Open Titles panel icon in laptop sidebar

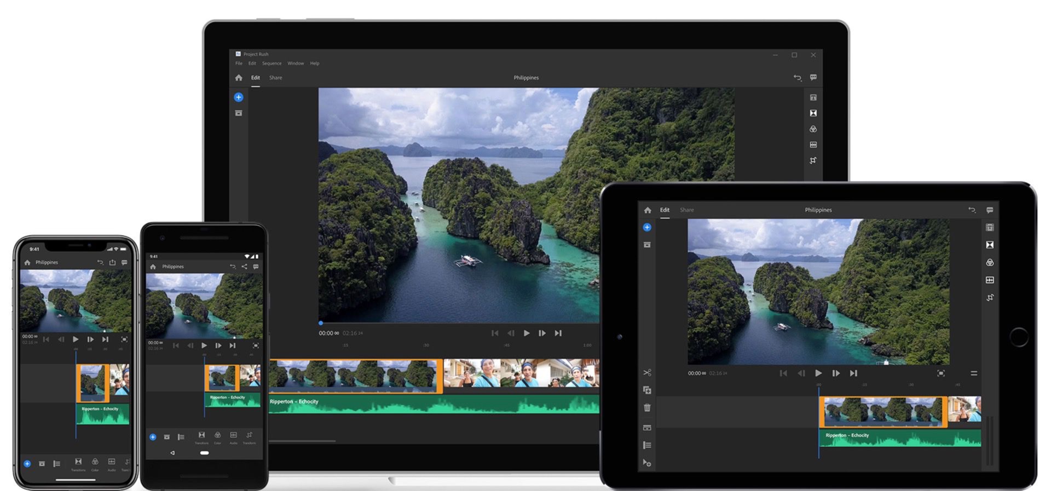coord(813,97)
